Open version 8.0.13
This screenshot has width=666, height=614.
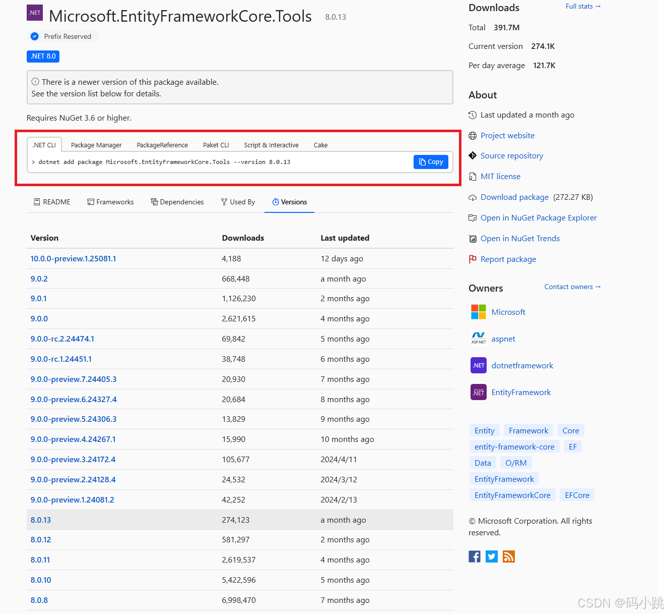(40, 520)
